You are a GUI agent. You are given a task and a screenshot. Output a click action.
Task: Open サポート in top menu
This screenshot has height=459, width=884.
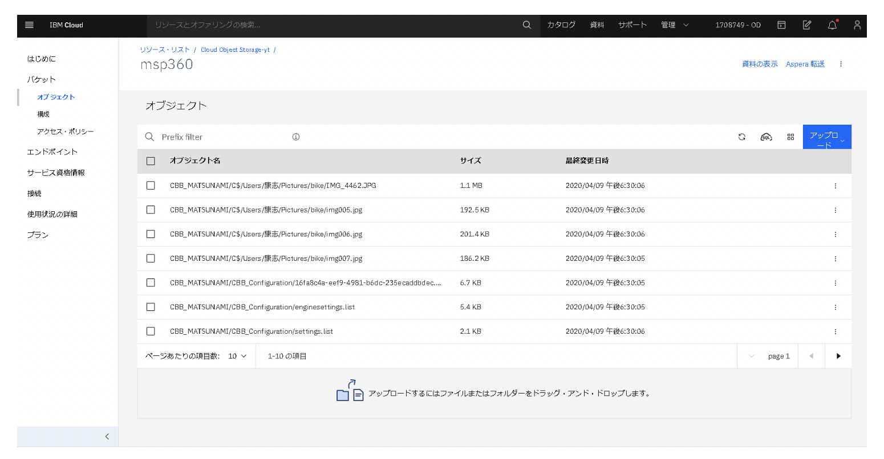[x=632, y=25]
